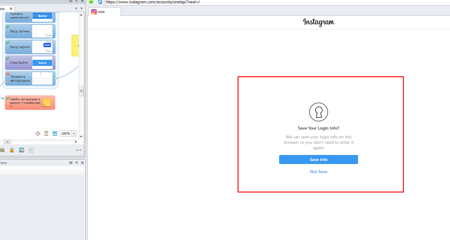This screenshot has height=240, width=450.
Task: Reload the page with the blue refresh icon
Action: (x=100, y=2)
